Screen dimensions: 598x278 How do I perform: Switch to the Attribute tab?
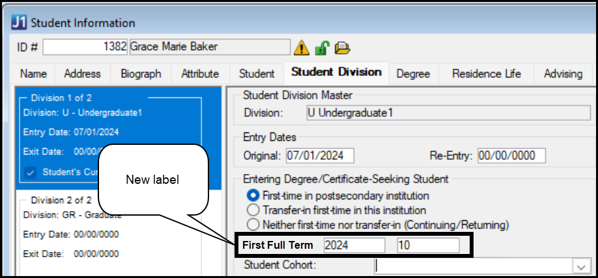[x=199, y=73]
